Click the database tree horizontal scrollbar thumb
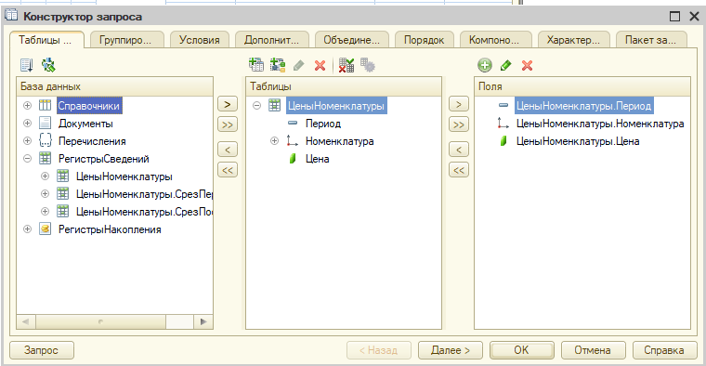The width and height of the screenshot is (706, 366). 100,321
